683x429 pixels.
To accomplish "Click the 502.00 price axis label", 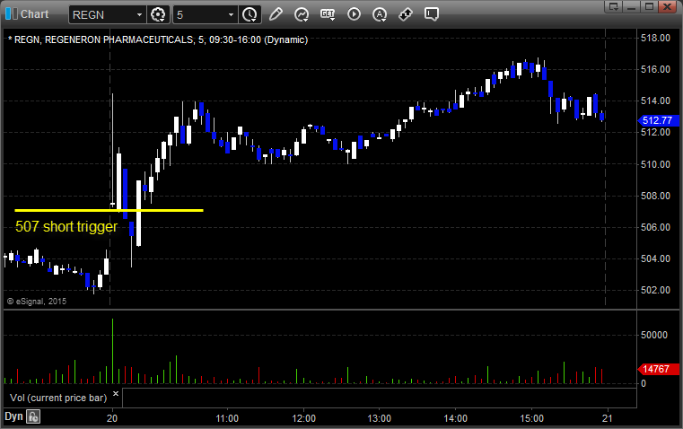I will [655, 290].
